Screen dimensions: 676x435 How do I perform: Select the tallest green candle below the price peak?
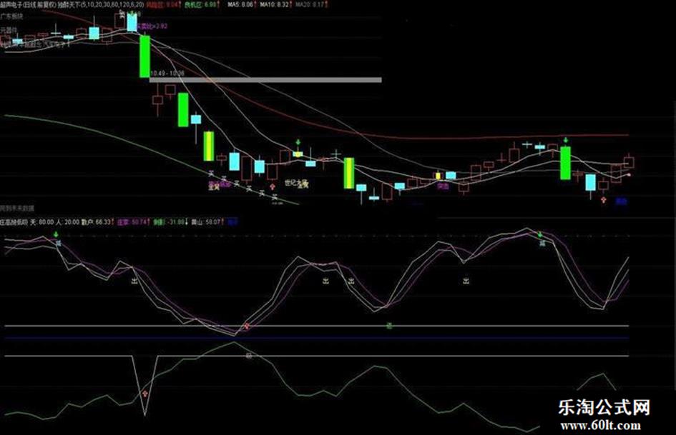pos(144,56)
